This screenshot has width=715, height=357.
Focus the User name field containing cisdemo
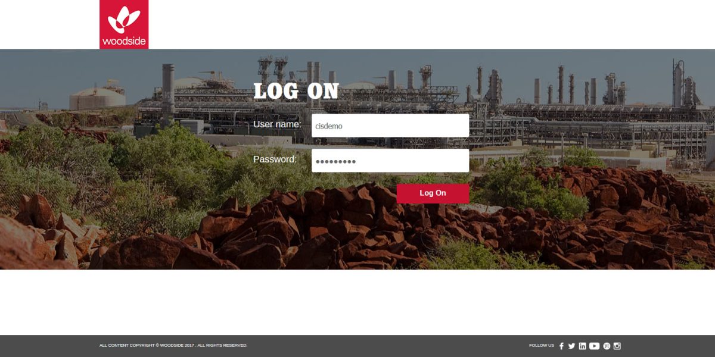click(x=390, y=126)
